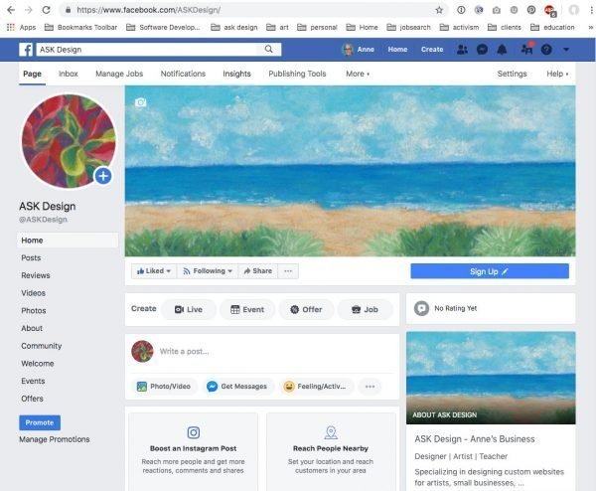The width and height of the screenshot is (596, 491).
Task: Click the pages flag icon with the red badge
Action: click(x=526, y=49)
